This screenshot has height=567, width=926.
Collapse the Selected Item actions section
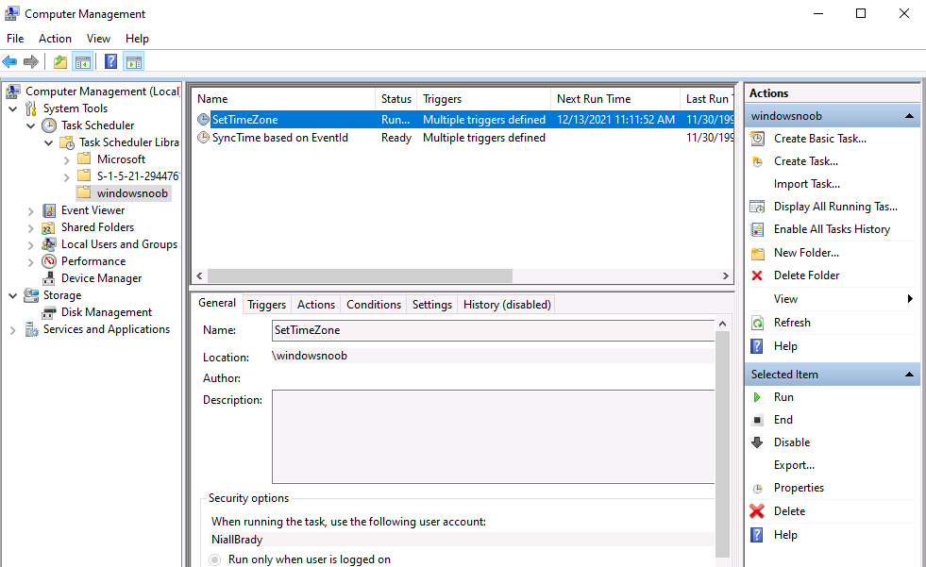[x=909, y=374]
